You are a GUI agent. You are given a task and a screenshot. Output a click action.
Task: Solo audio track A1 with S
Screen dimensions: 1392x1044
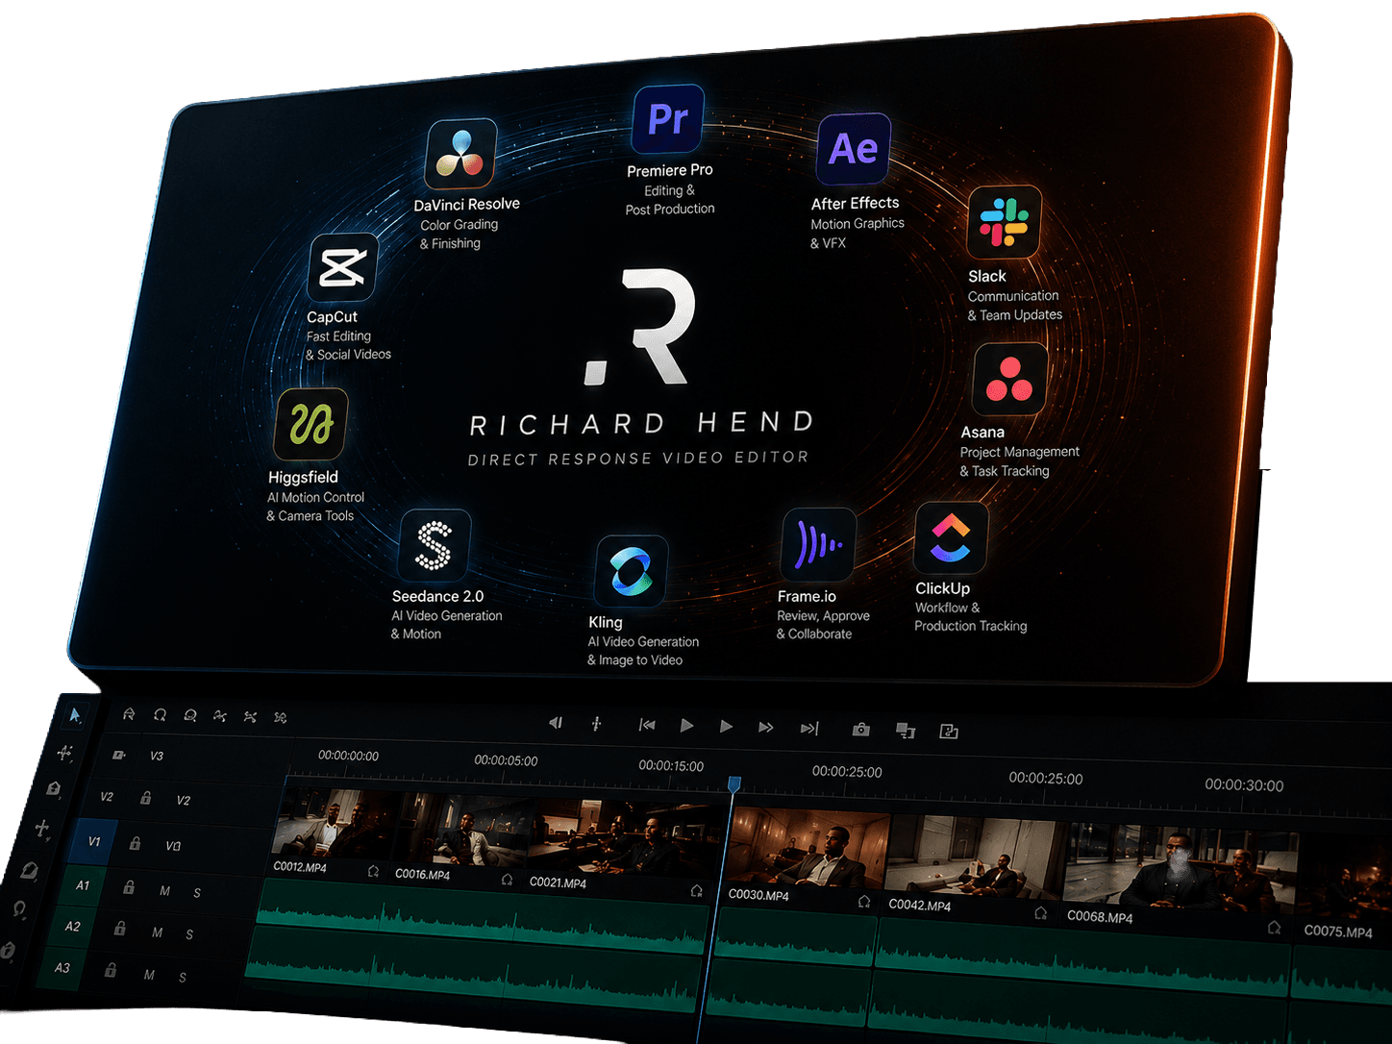197,893
